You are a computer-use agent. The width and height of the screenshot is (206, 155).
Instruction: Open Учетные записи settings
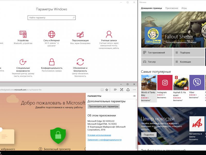tap(109, 40)
